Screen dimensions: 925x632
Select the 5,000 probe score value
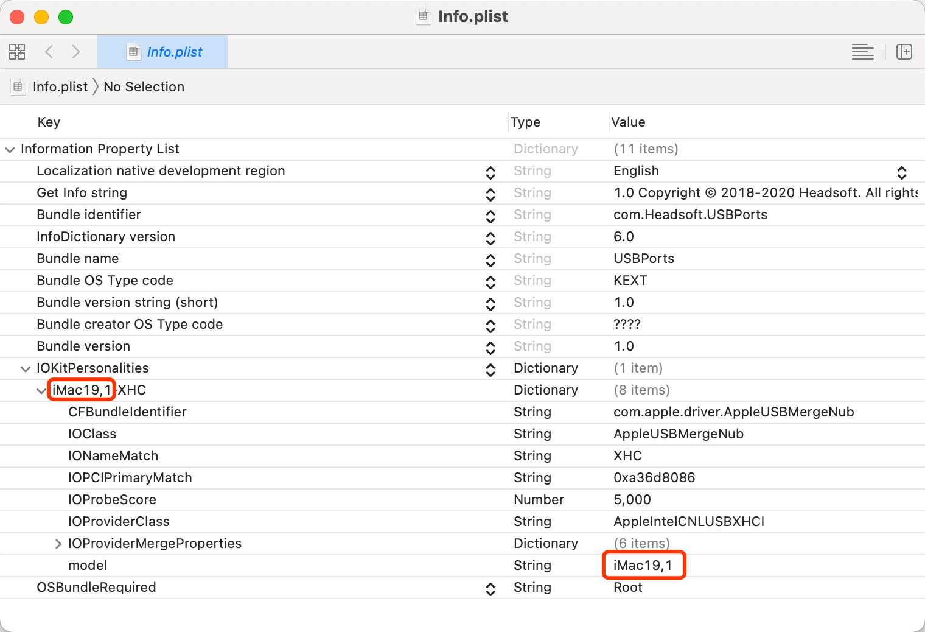click(x=632, y=499)
